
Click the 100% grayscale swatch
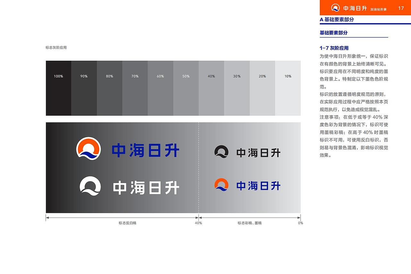click(58, 88)
